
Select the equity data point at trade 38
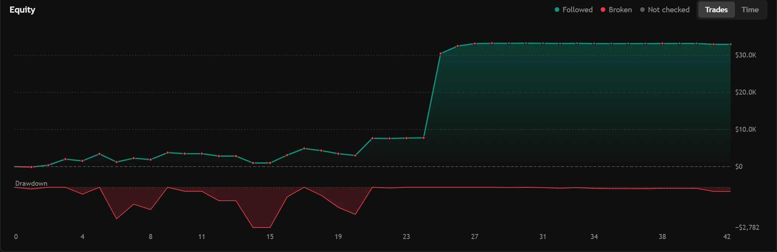click(662, 44)
